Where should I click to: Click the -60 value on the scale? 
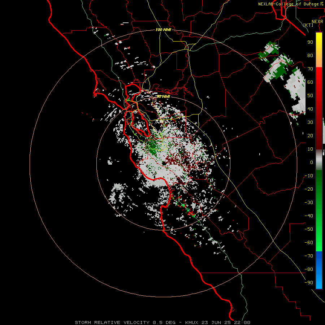[x=309, y=243]
